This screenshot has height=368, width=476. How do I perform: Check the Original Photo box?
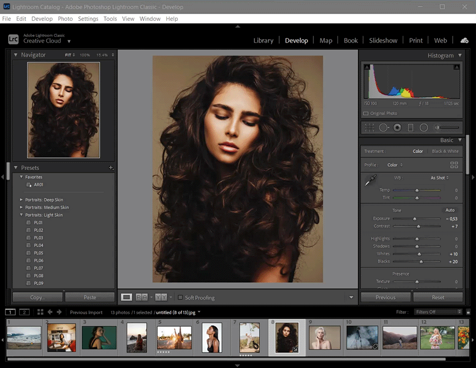pyautogui.click(x=366, y=113)
